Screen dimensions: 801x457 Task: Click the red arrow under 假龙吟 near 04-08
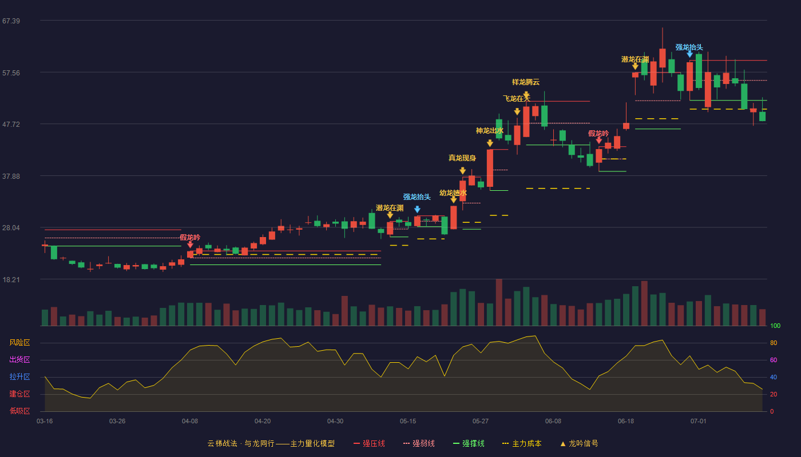190,244
